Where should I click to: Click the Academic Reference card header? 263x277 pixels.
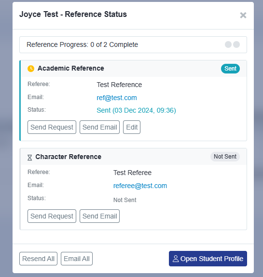tap(134, 69)
